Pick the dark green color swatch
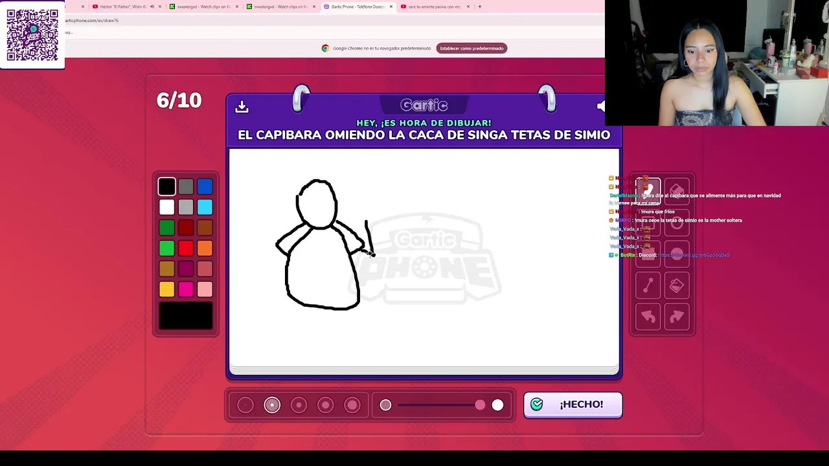Screen dimensions: 829x466 click(166, 227)
